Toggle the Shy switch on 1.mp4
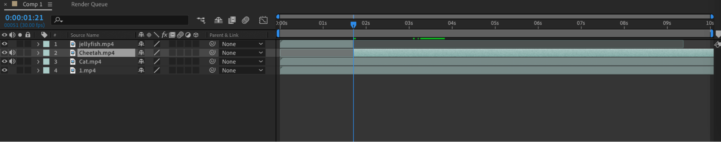 [141, 70]
